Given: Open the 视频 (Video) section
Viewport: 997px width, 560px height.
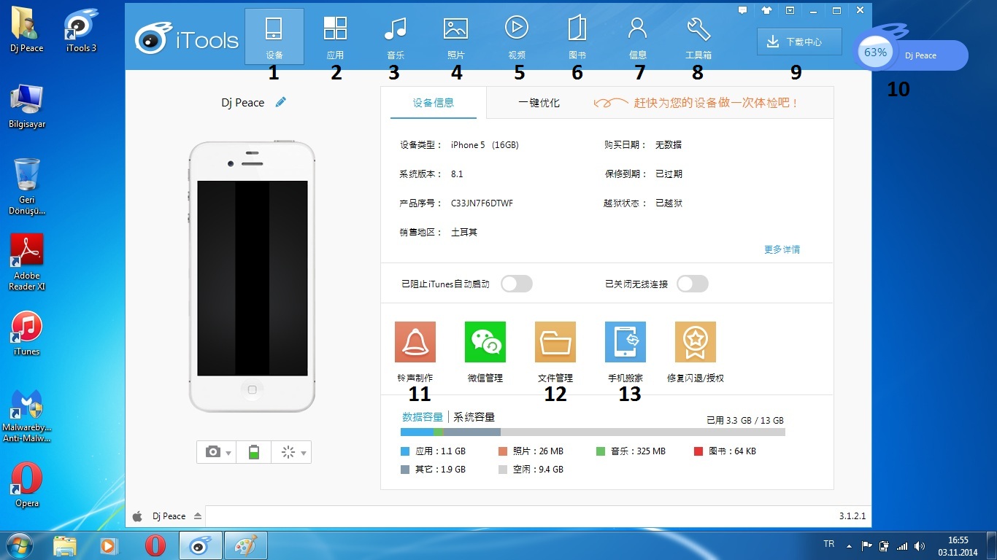Looking at the screenshot, I should (517, 36).
